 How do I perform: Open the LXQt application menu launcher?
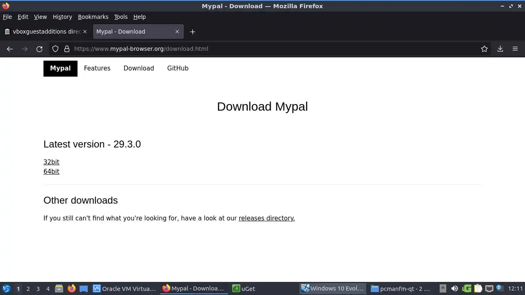[6, 288]
